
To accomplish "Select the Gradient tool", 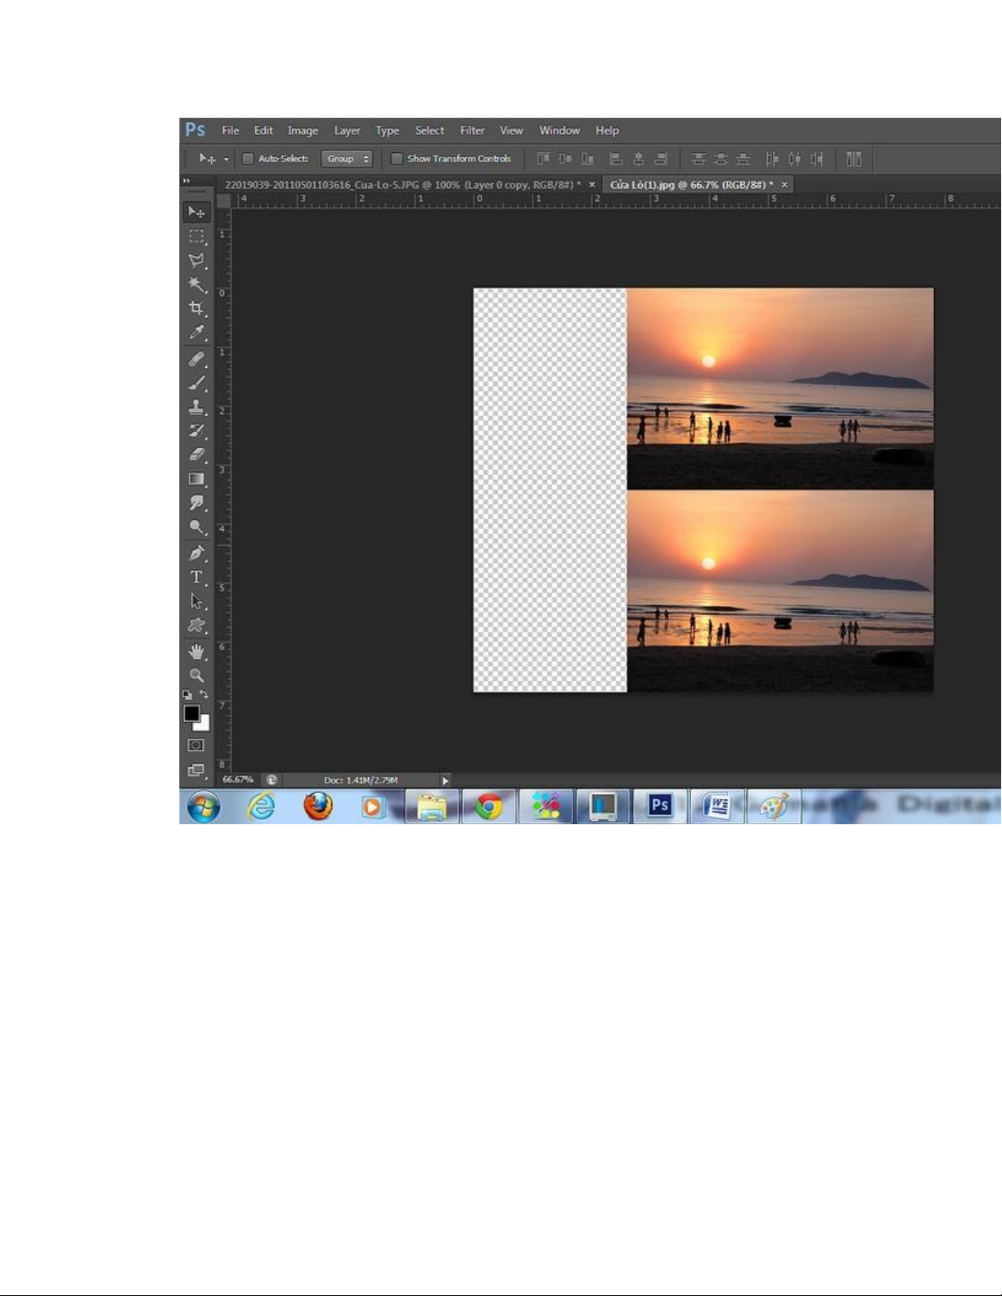I will 196,479.
